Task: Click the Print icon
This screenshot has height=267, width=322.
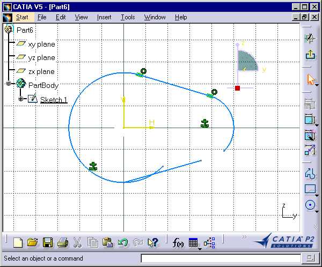Action: [x=63, y=242]
